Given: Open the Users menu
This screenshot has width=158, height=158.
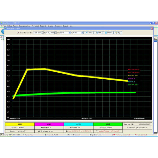Looking at the screenshot, I should tap(15, 26).
